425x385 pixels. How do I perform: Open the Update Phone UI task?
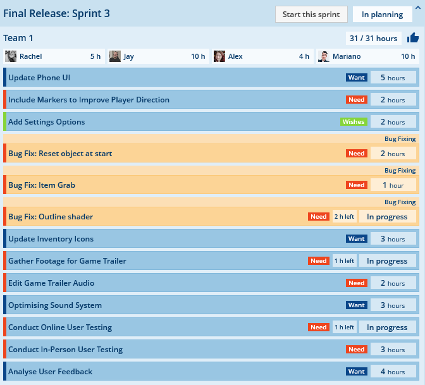[x=211, y=78]
